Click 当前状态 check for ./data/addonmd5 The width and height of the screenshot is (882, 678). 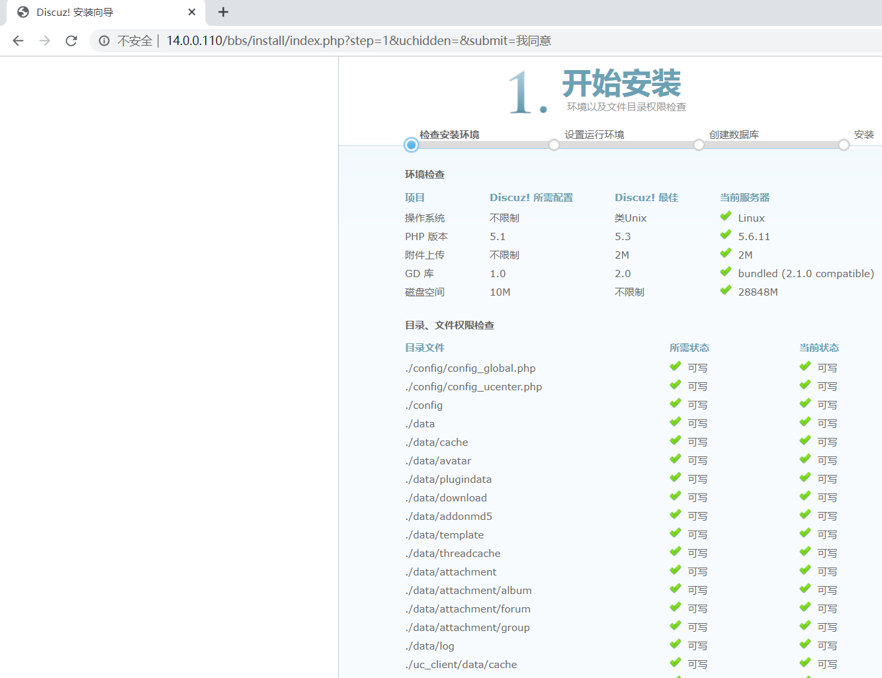pyautogui.click(x=805, y=515)
